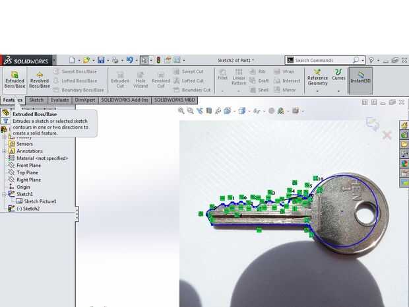Click the View Orientation icon

(x=227, y=111)
